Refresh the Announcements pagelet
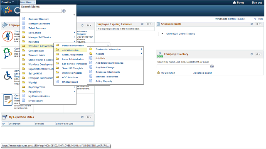The width and height of the screenshot is (266, 149). (251, 24)
